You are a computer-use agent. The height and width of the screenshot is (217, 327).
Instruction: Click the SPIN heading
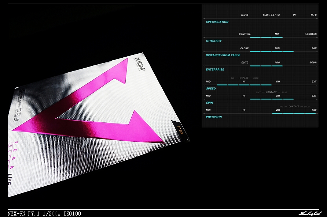[209, 103]
